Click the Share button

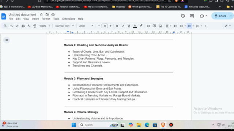pos(220,16)
